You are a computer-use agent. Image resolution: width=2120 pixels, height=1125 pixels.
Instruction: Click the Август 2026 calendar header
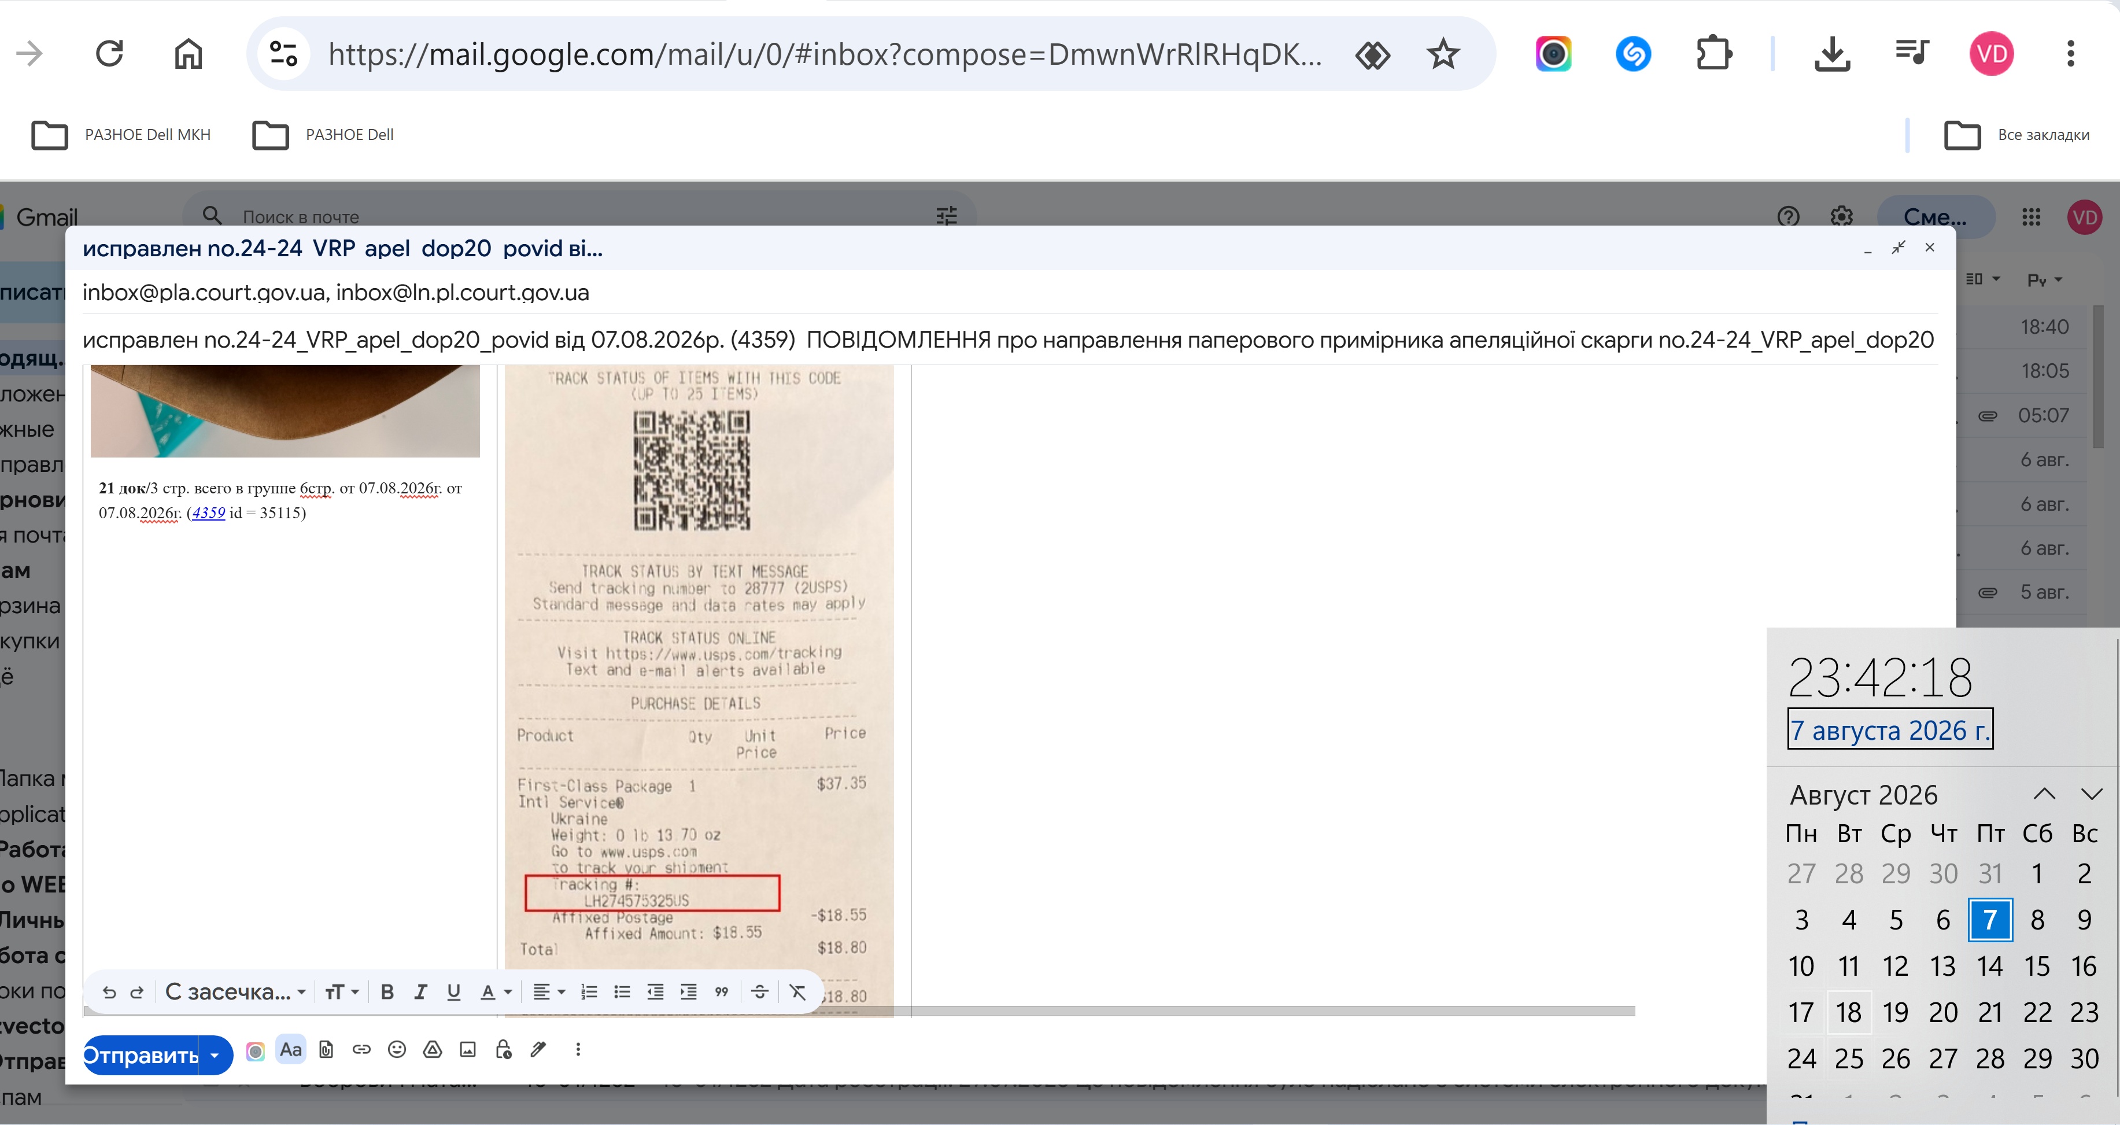(x=1863, y=795)
